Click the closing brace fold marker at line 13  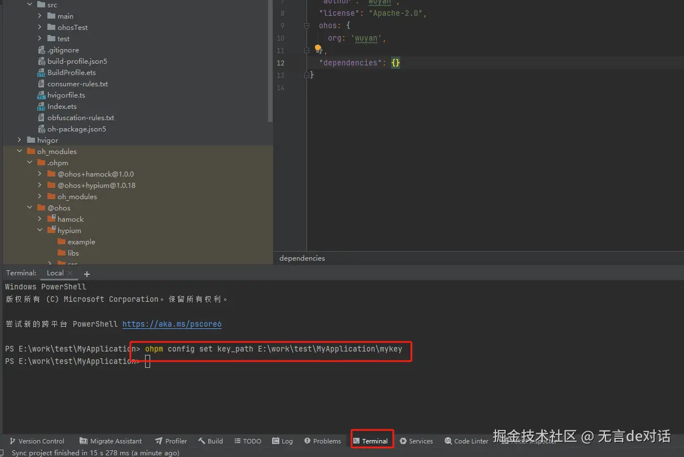[x=307, y=74]
